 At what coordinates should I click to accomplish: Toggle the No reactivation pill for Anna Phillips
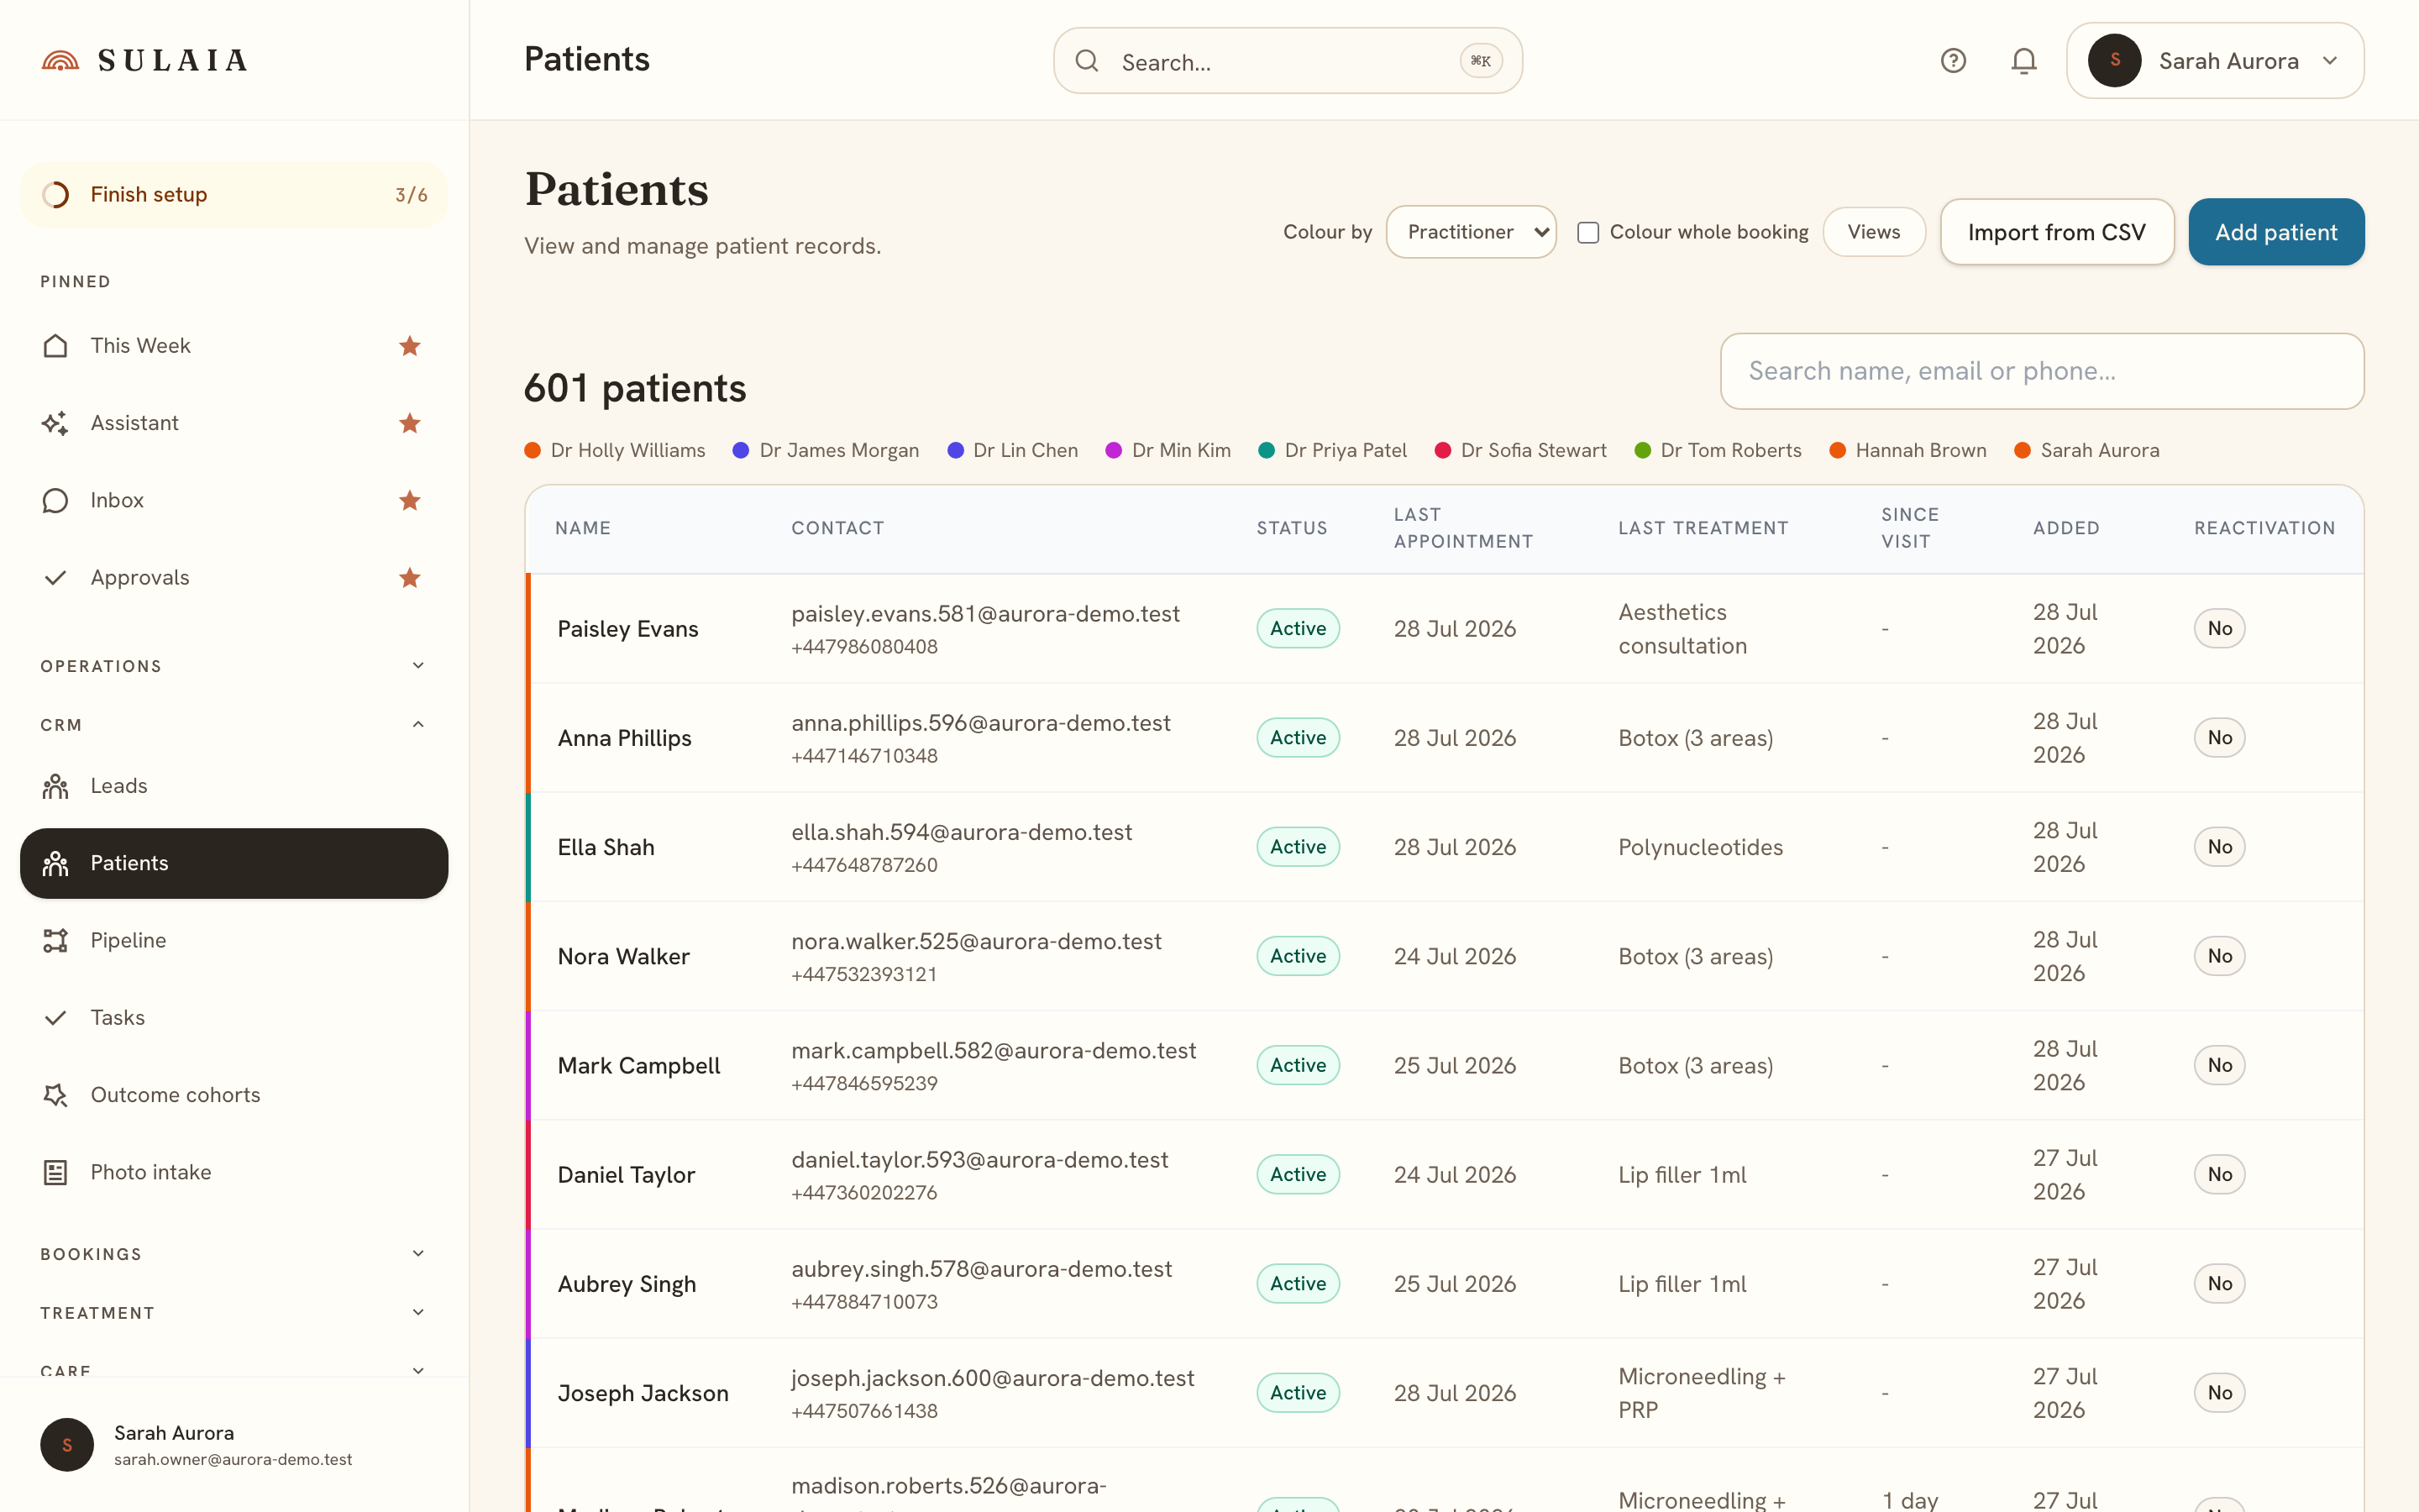[2219, 737]
